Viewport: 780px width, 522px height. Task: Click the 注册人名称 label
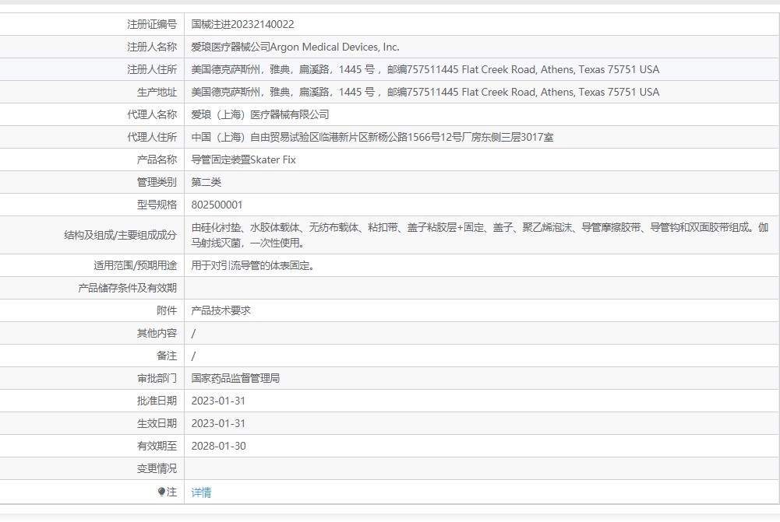[x=152, y=47]
